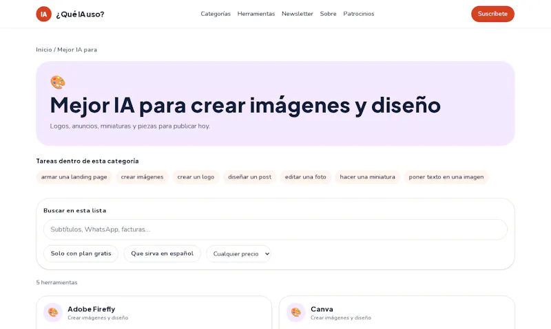Click the palette icon beside Adobe Firefly
The height and width of the screenshot is (329, 551).
(53, 313)
